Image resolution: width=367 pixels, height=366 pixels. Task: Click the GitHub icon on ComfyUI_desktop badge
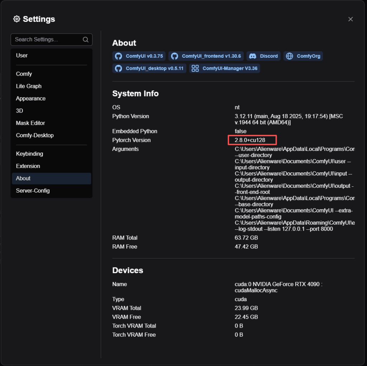pyautogui.click(x=119, y=68)
